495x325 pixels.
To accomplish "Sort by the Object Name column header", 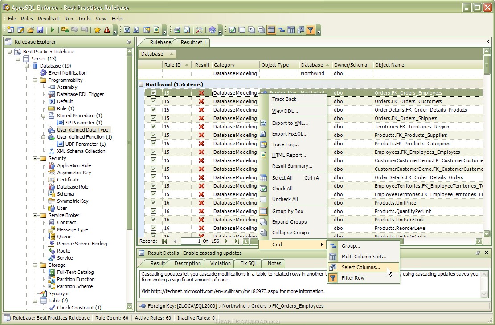I will 428,65.
